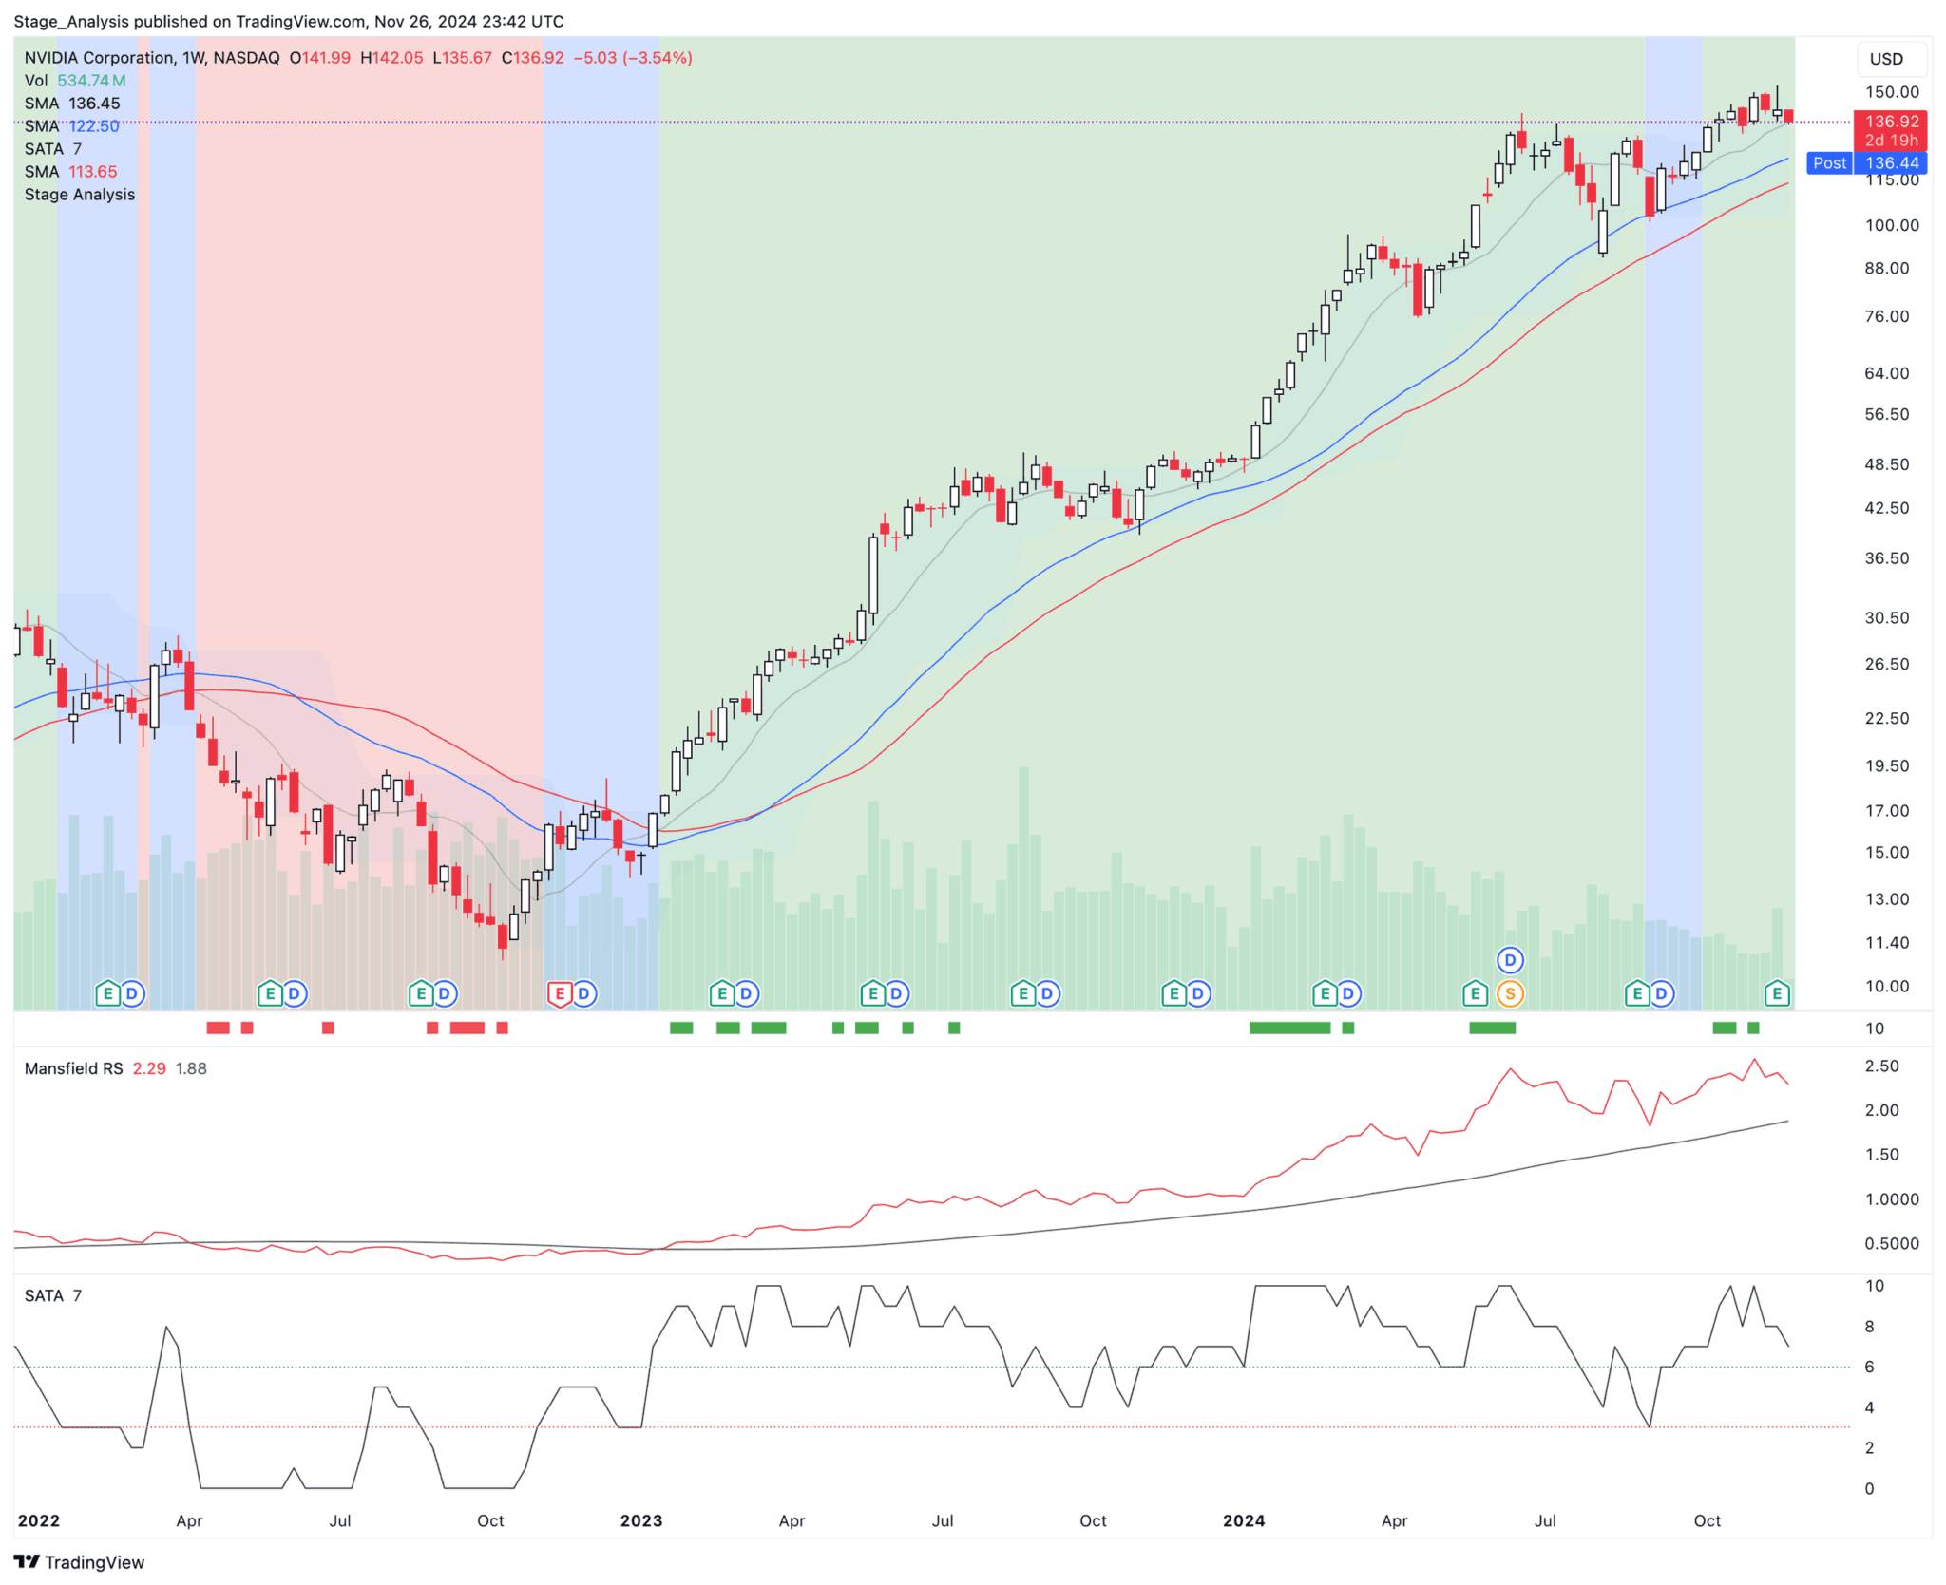This screenshot has height=1585, width=1946.
Task: Select the SMA 136.45 legend entry
Action: tap(72, 104)
